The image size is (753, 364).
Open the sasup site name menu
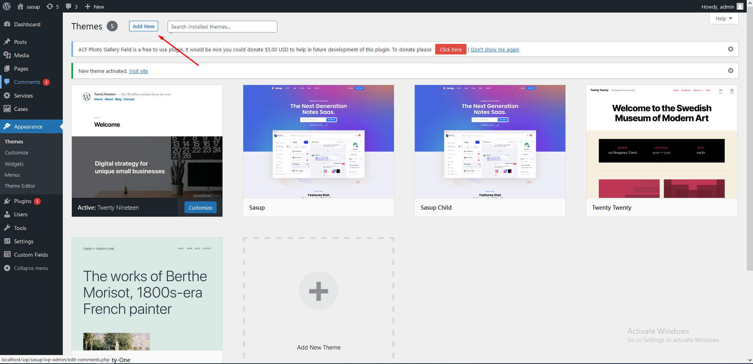click(33, 7)
